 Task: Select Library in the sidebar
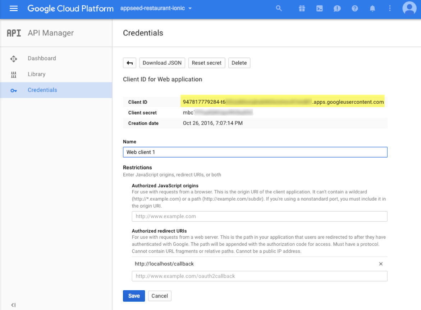click(56, 74)
